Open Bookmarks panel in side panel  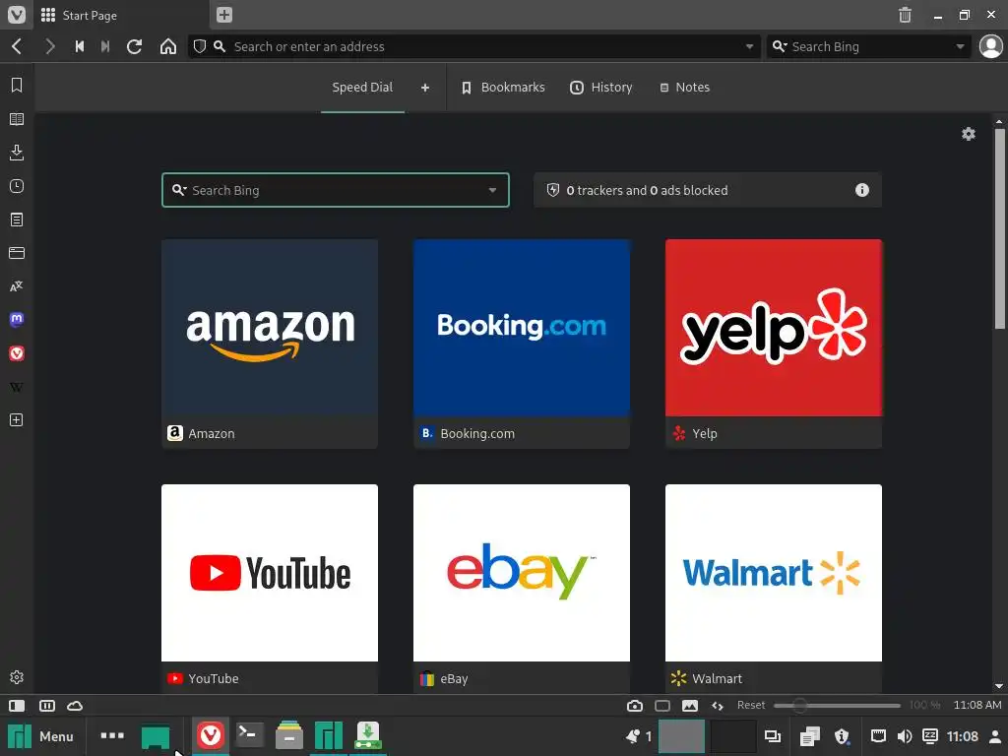[x=17, y=85]
